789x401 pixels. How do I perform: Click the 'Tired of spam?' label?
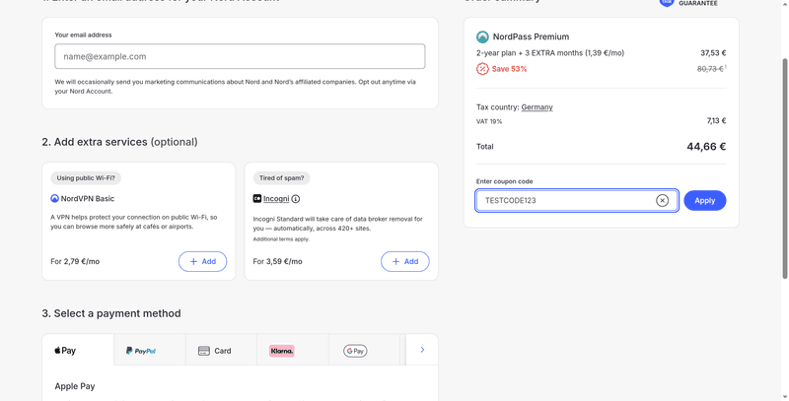click(282, 178)
